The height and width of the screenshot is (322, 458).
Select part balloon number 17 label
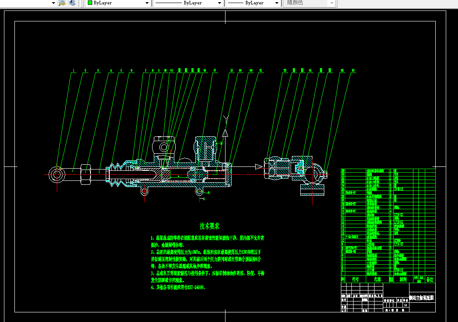coord(215,70)
